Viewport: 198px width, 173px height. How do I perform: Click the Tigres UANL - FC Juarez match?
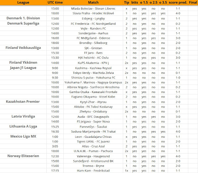[x=93, y=141]
